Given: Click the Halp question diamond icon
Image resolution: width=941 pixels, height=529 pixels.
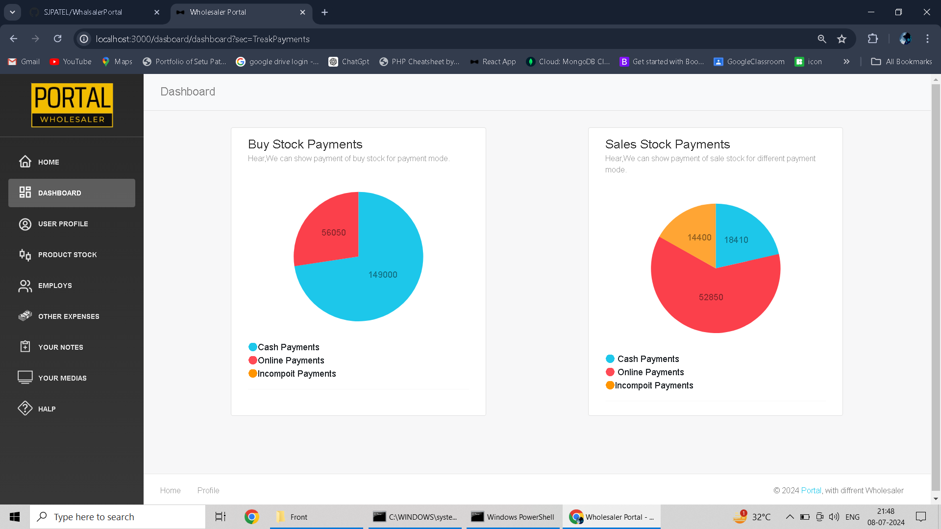Looking at the screenshot, I should click(x=25, y=409).
